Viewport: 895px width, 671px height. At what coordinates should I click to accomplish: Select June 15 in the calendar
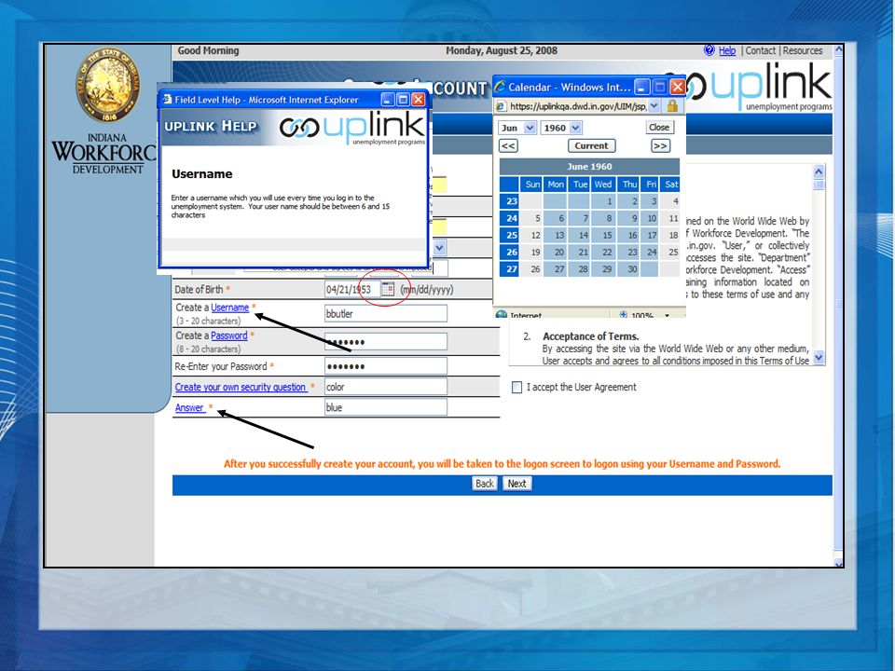pos(603,235)
